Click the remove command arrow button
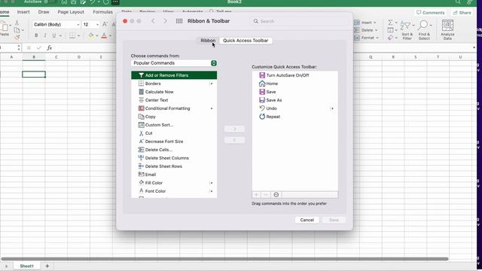 coord(234,140)
